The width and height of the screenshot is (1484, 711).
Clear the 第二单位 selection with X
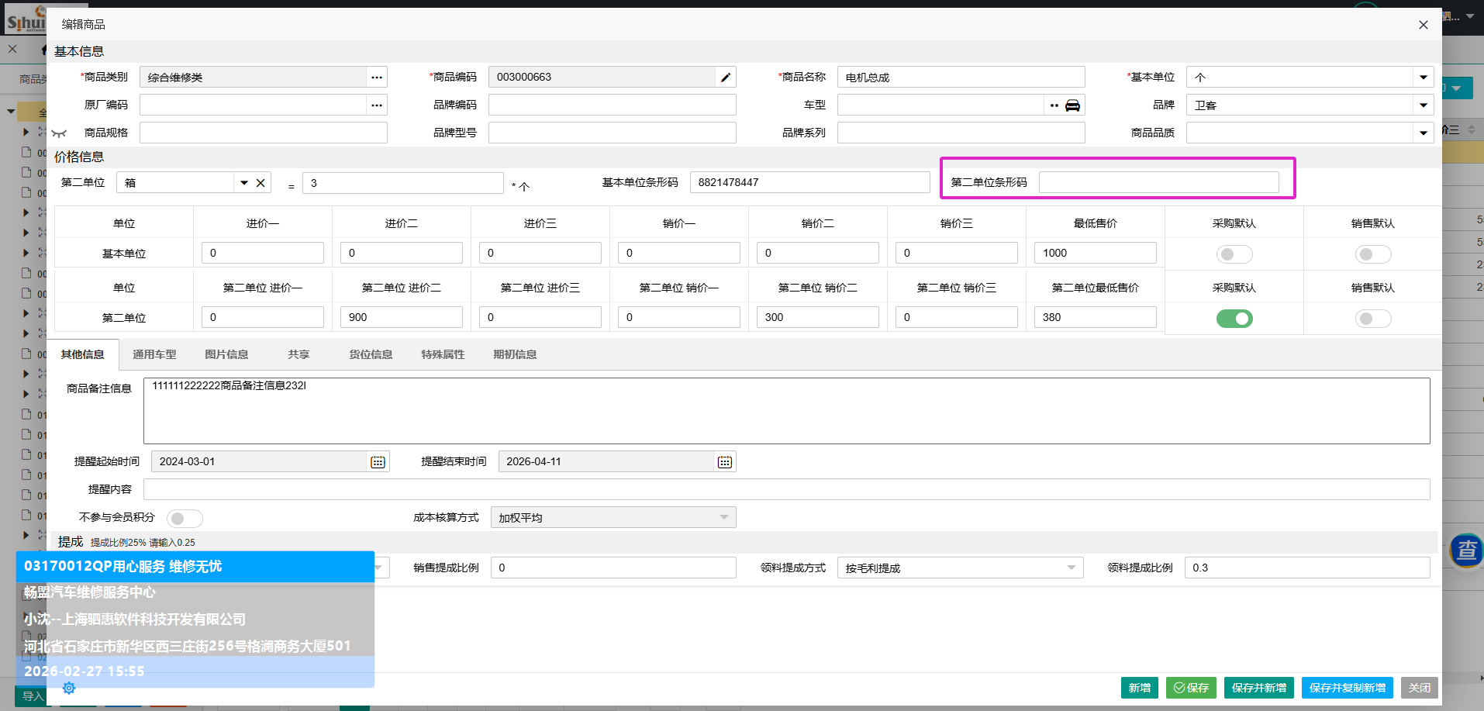[261, 183]
